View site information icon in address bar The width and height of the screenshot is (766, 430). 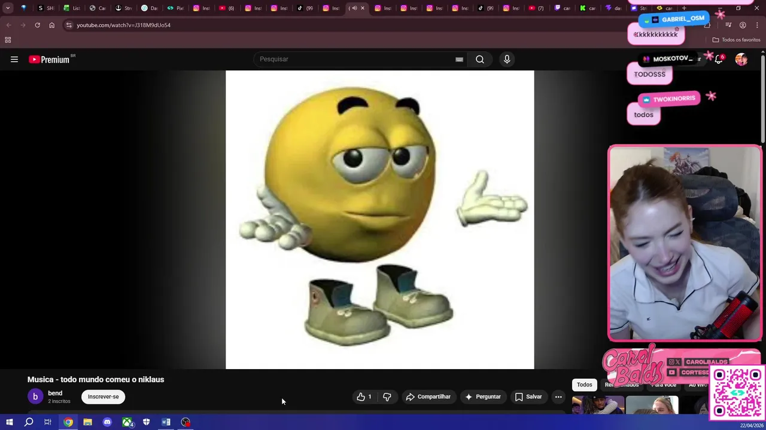coord(69,25)
